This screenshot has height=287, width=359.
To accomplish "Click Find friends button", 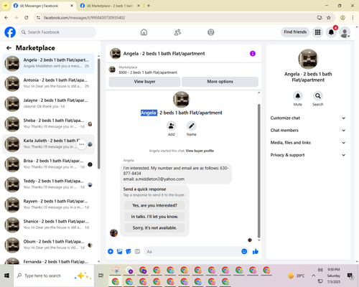I will (x=295, y=32).
